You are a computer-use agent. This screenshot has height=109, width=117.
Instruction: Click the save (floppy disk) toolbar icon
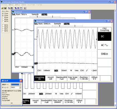point(5,8)
